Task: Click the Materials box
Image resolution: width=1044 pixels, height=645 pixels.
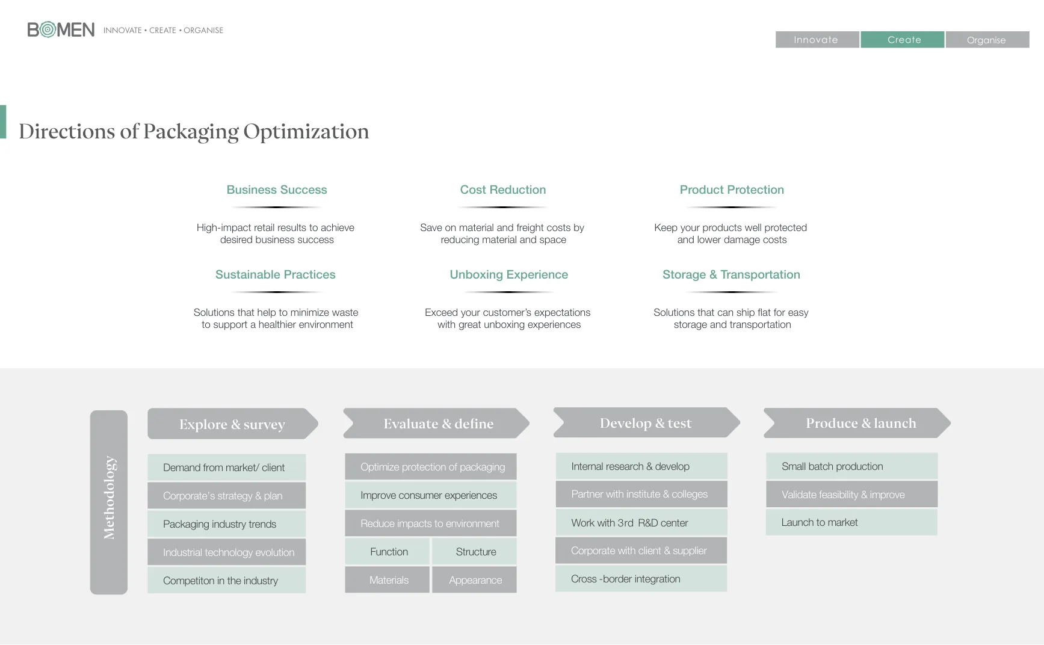Action: (388, 580)
